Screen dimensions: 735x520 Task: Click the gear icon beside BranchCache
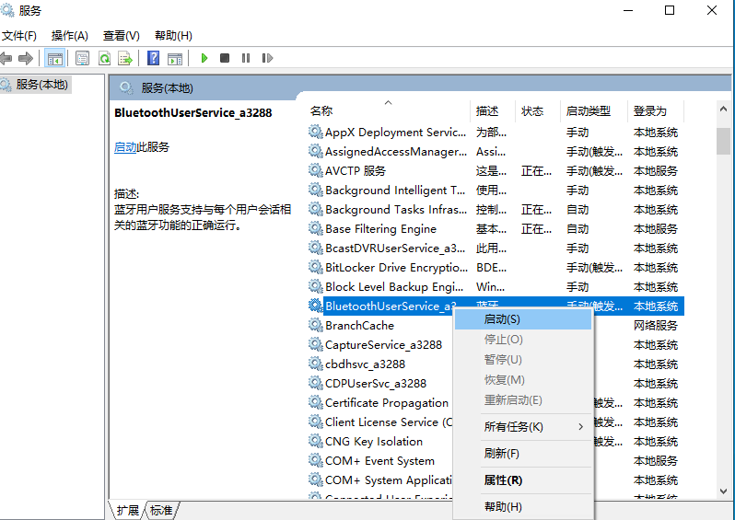[316, 325]
